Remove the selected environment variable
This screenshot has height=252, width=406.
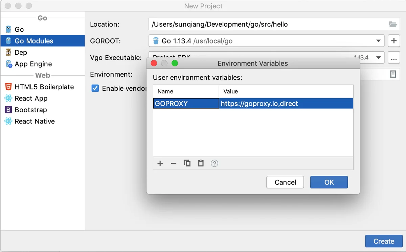click(174, 163)
